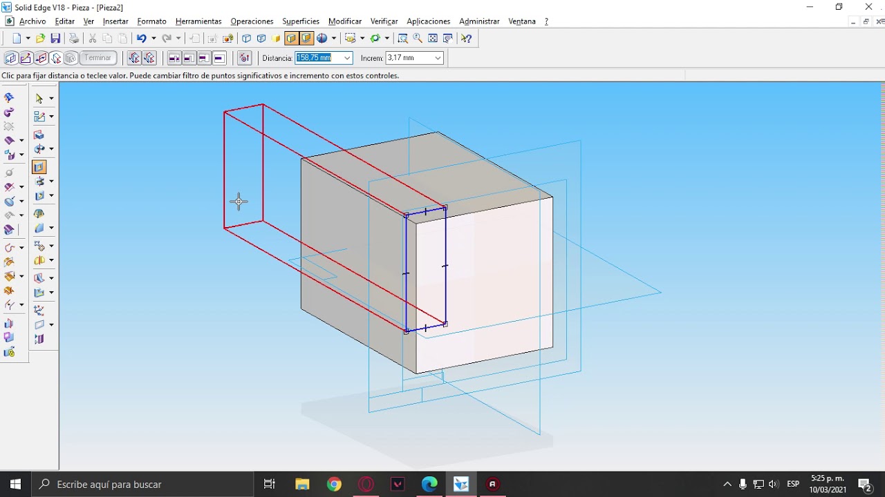The width and height of the screenshot is (885, 497).
Task: Pick the Revolved Protrusion tool
Action: pos(39,148)
